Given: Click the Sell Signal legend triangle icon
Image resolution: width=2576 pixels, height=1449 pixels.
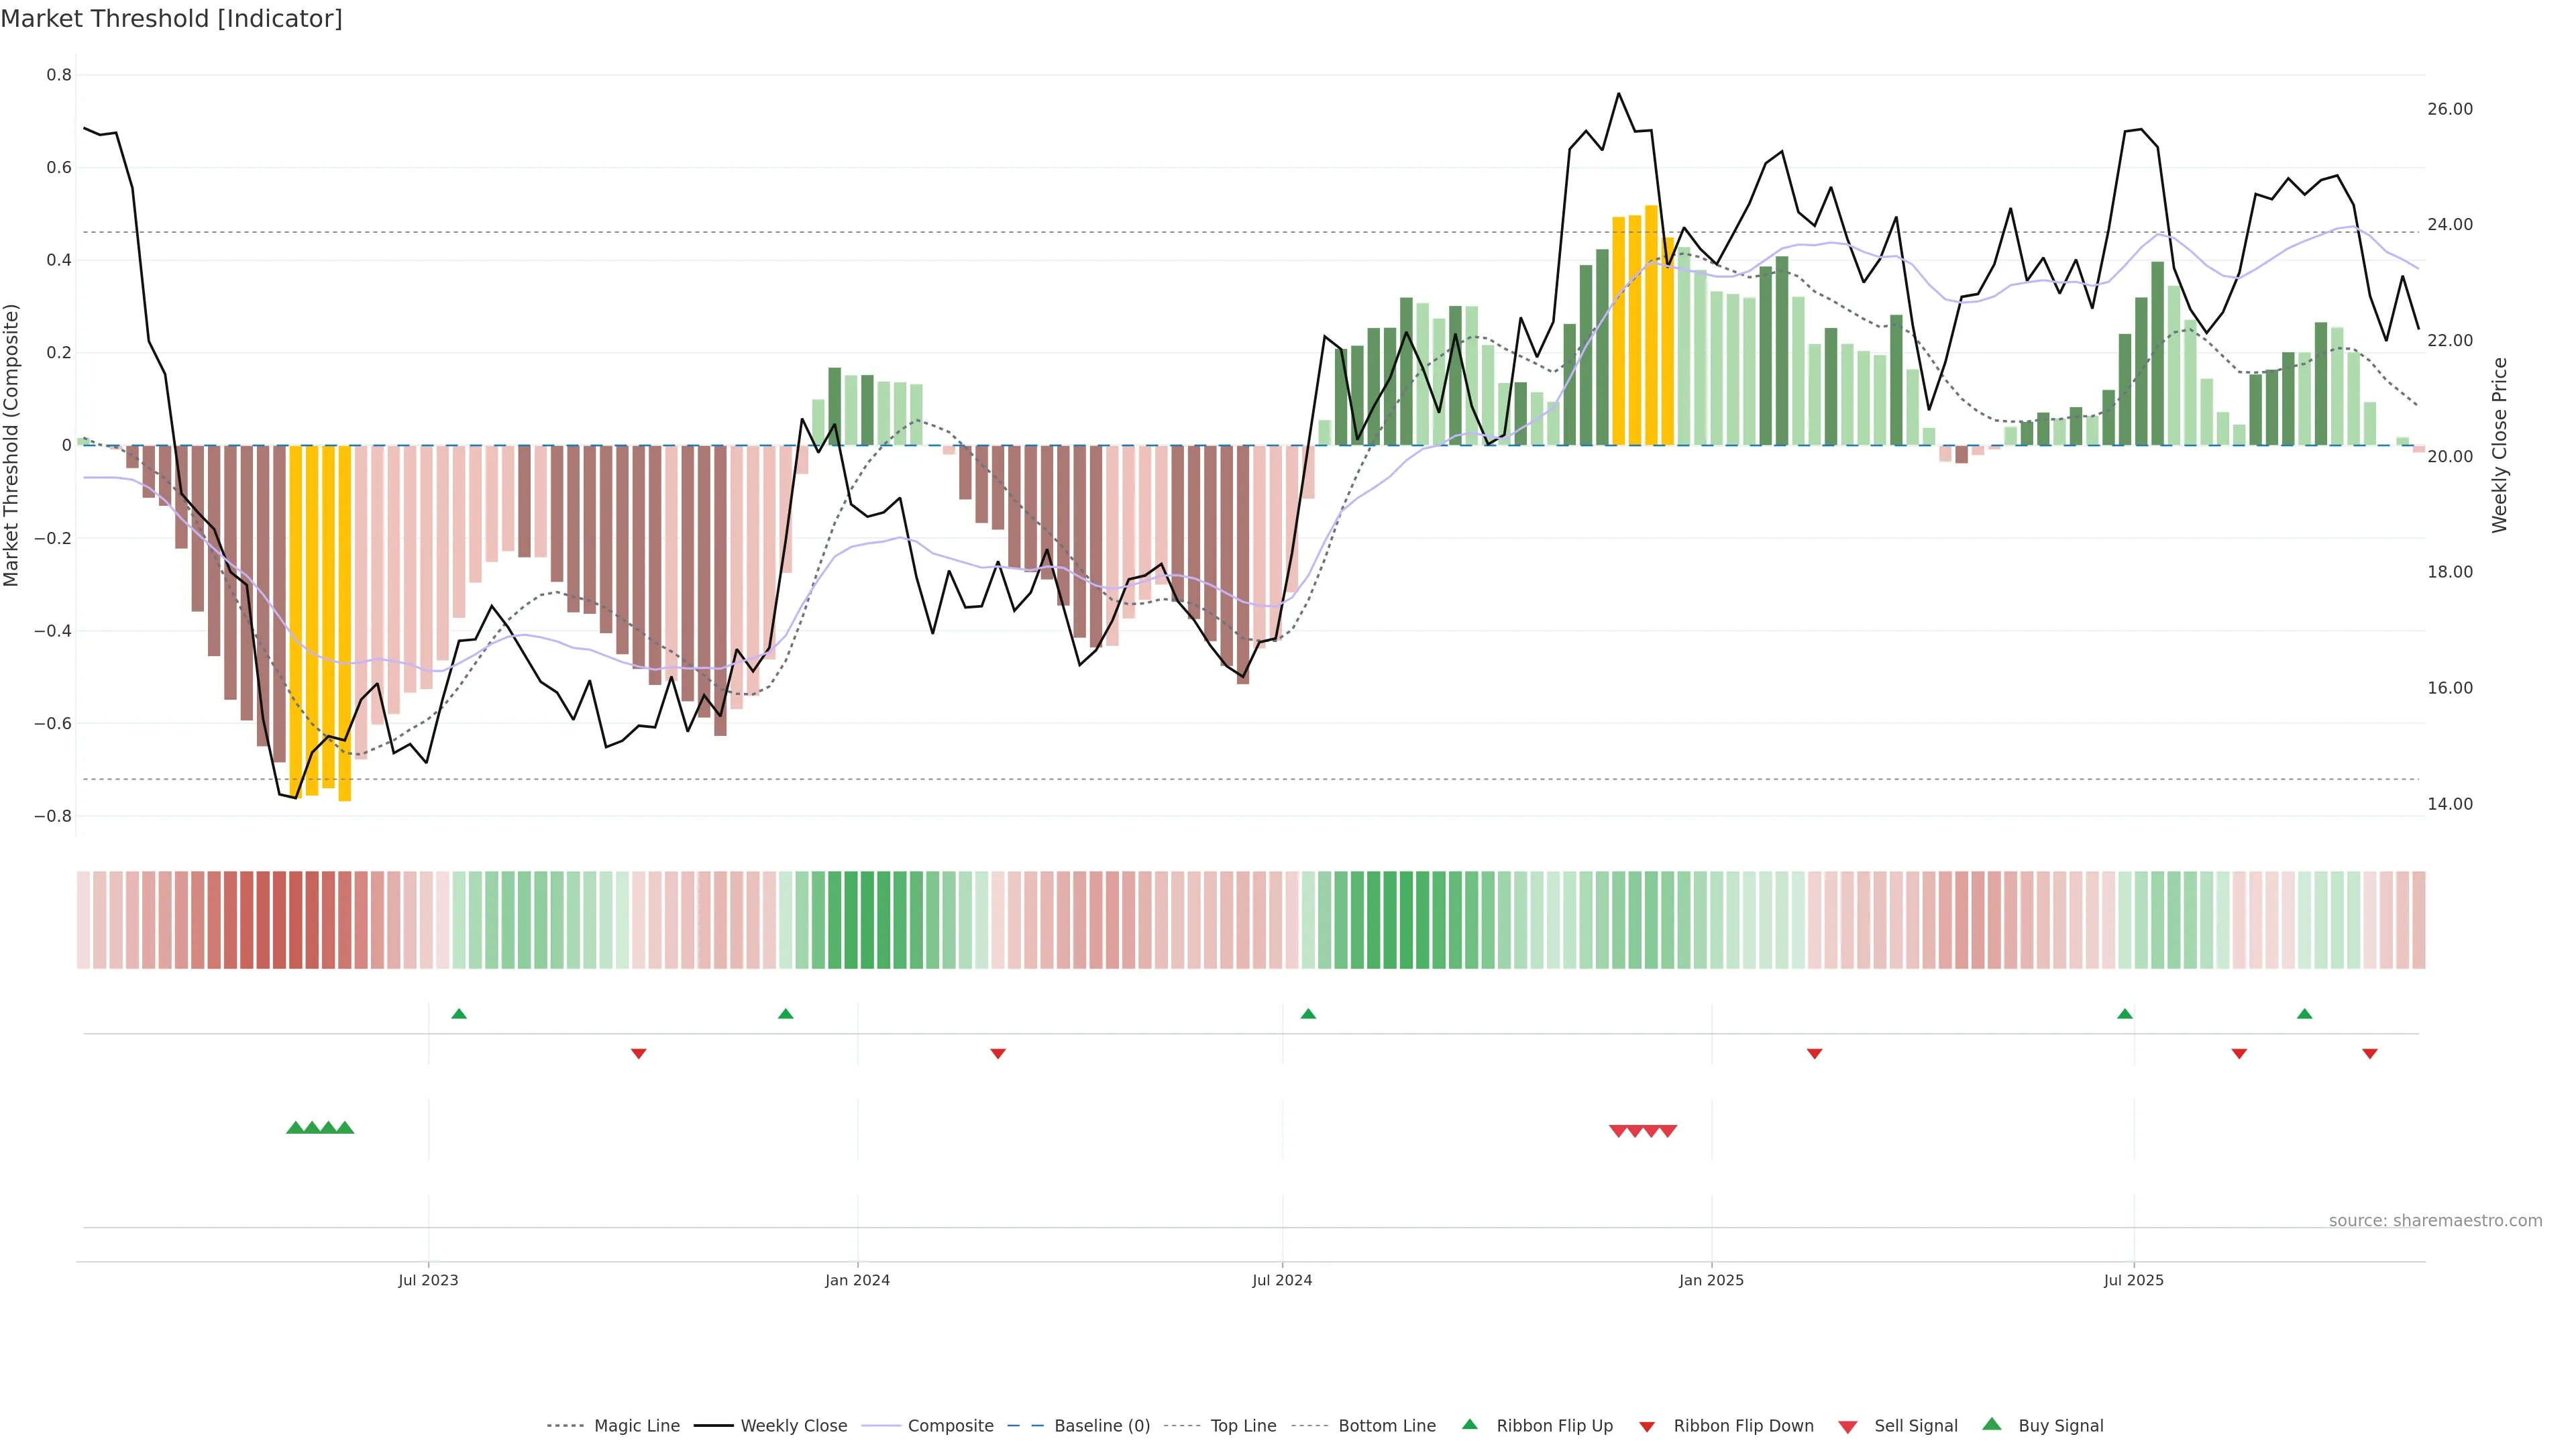Looking at the screenshot, I should tap(1847, 1426).
